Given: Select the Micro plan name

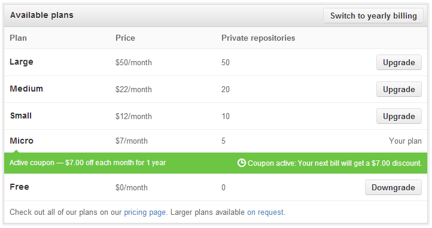Looking at the screenshot, I should point(22,141).
